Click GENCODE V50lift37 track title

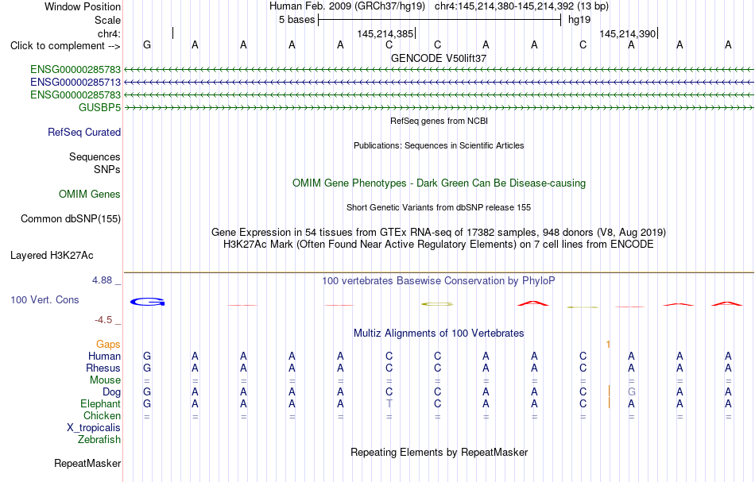click(439, 58)
